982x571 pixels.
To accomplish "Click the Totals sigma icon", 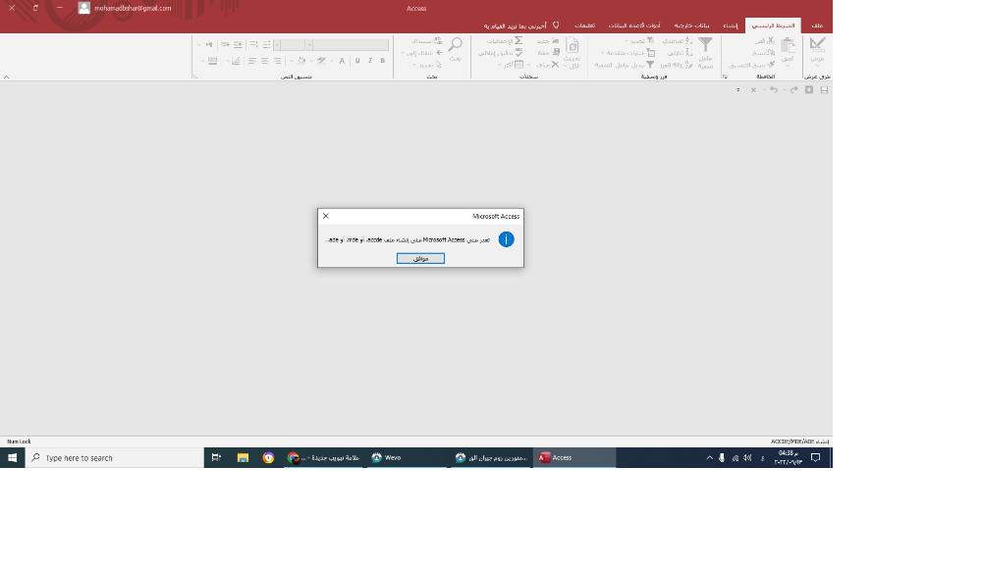I will pos(518,40).
